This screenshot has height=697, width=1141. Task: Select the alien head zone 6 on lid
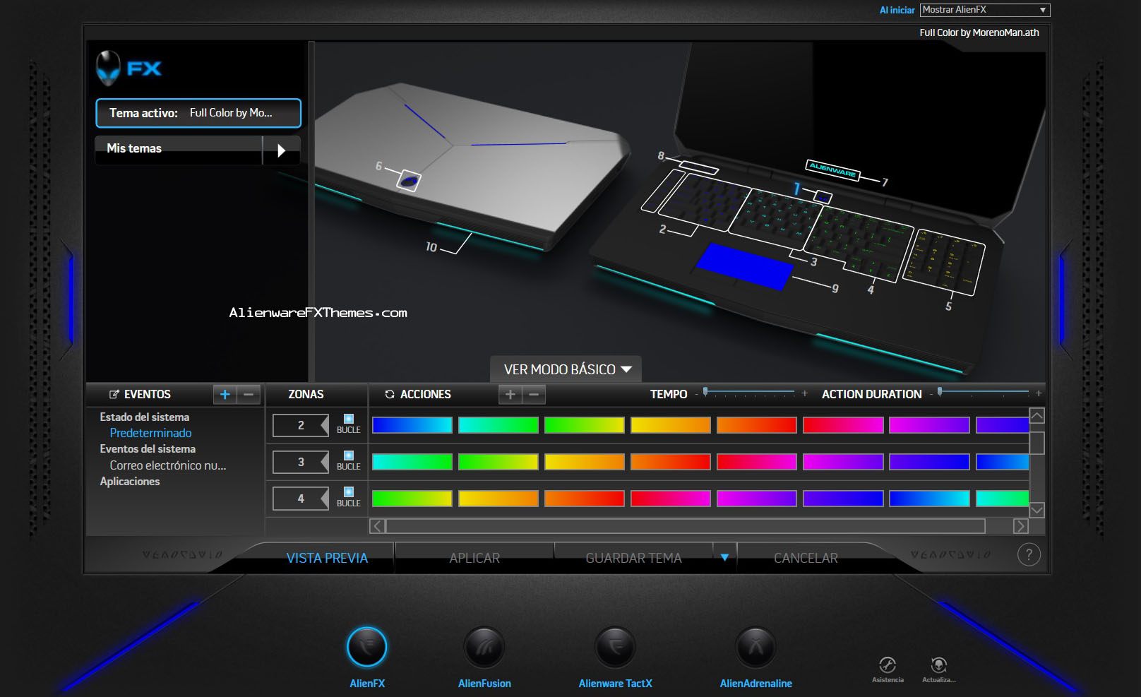point(408,181)
